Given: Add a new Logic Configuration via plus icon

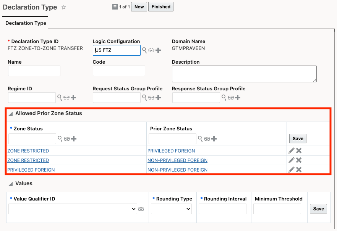Looking at the screenshot, I should tap(158, 50).
